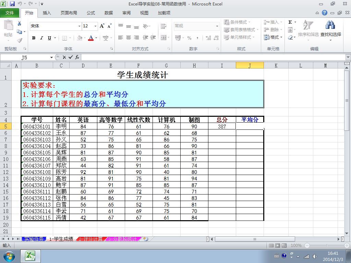Toggle wrap text button
The width and height of the screenshot is (351, 263).
click(164, 26)
